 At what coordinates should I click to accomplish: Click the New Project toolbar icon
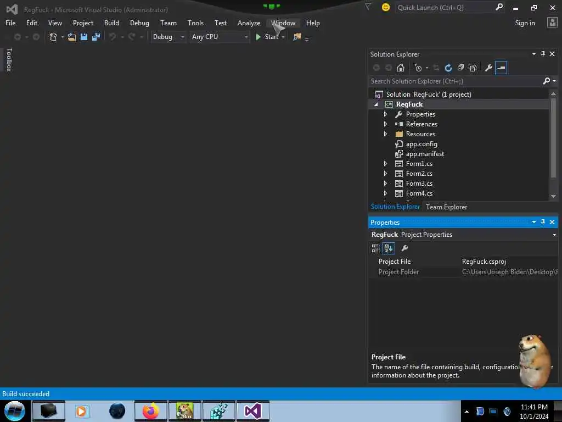point(53,37)
